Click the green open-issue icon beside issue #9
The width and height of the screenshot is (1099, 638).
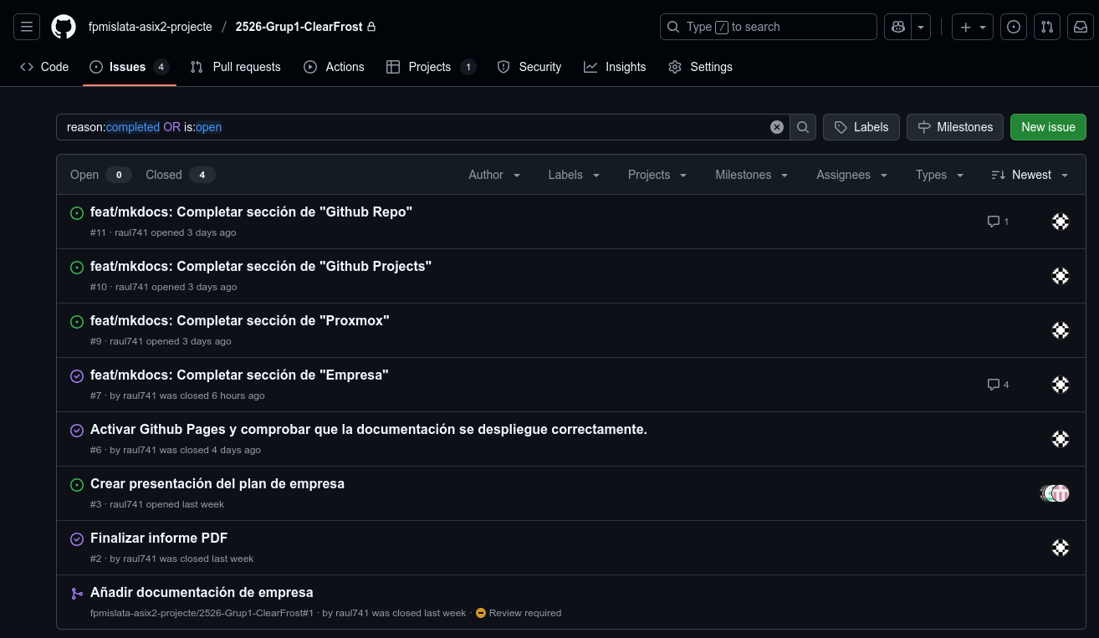(77, 321)
